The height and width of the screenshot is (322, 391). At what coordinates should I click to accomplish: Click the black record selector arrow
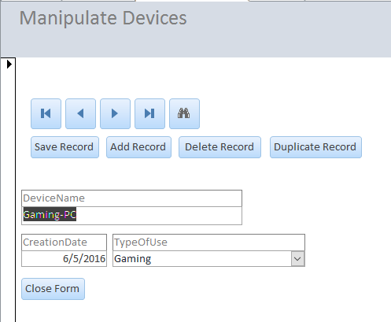pos(9,64)
